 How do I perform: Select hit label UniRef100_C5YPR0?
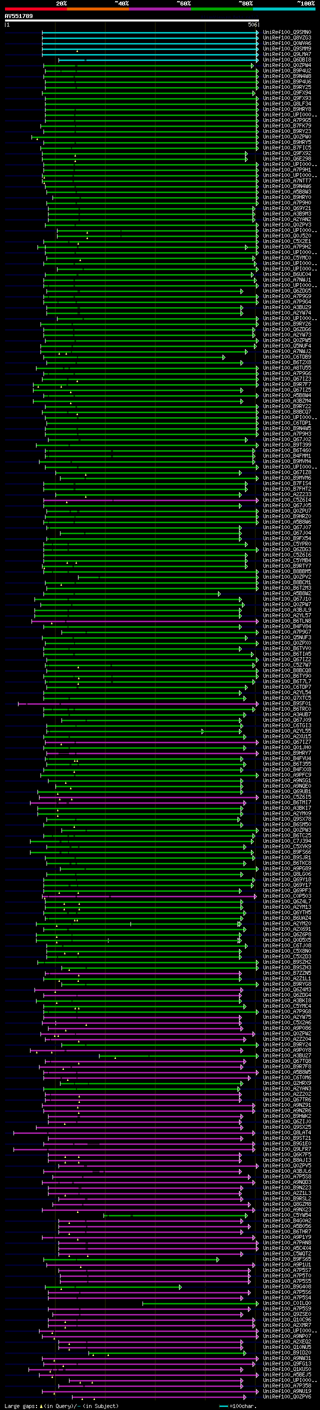tap(286, 544)
